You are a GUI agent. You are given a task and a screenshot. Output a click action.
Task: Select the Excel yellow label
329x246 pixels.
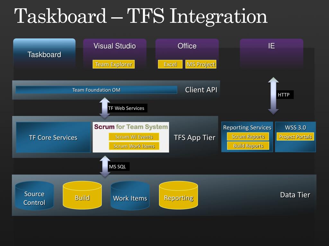tap(170, 64)
